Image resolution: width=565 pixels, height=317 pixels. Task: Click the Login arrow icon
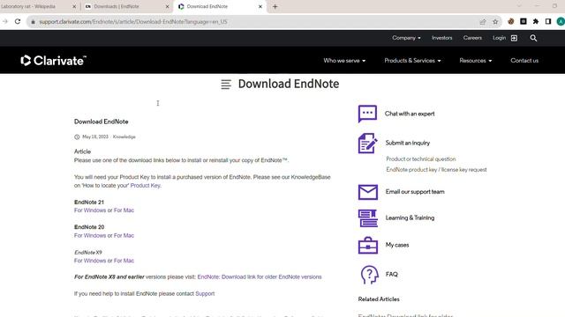pyautogui.click(x=514, y=38)
